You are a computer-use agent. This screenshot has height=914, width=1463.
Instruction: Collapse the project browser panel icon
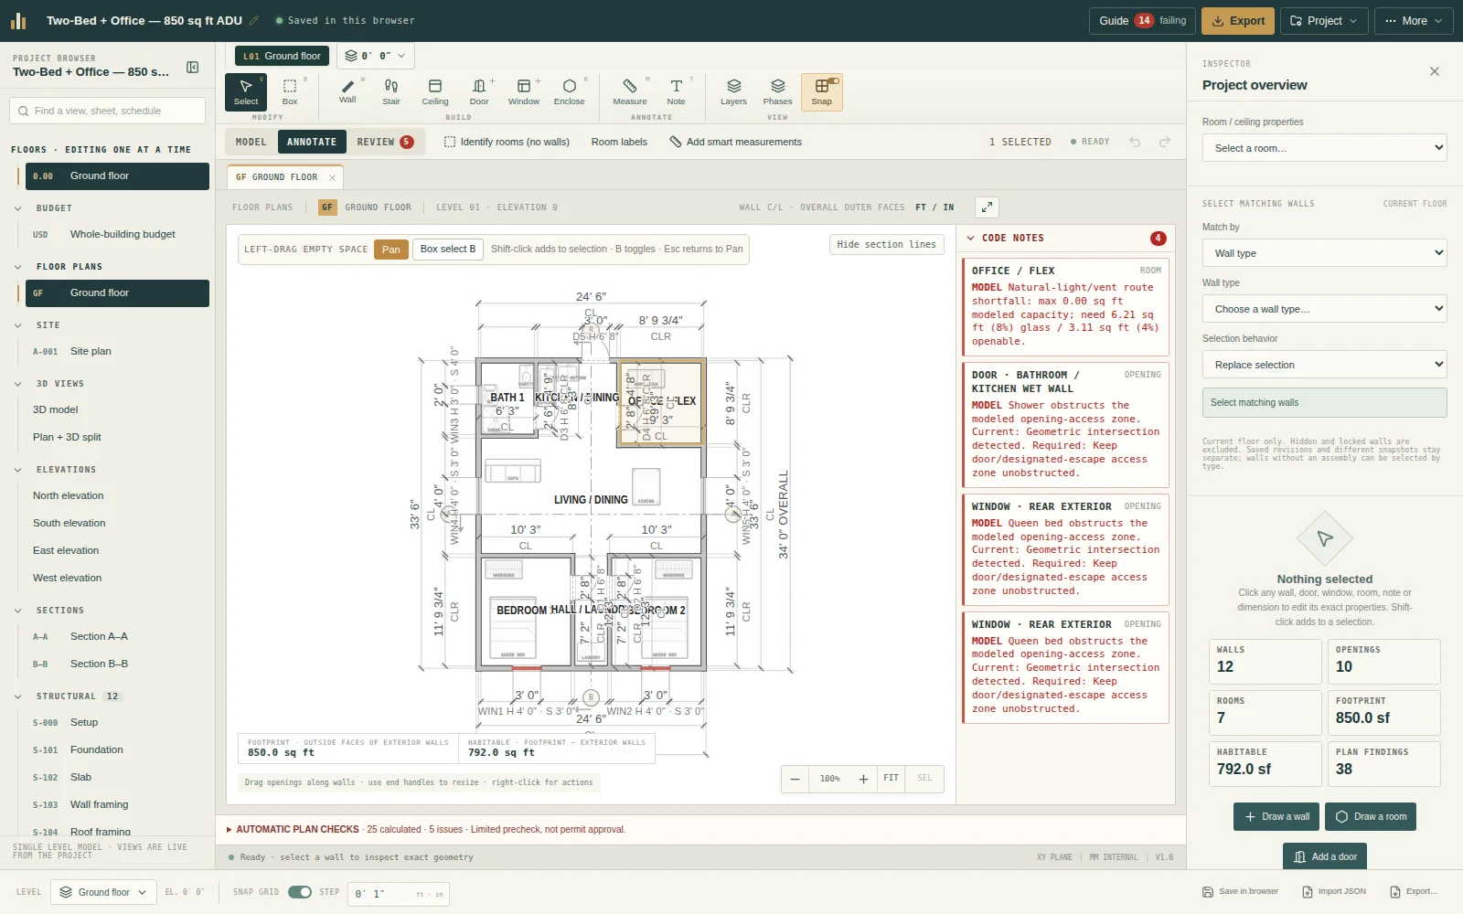[x=193, y=67]
